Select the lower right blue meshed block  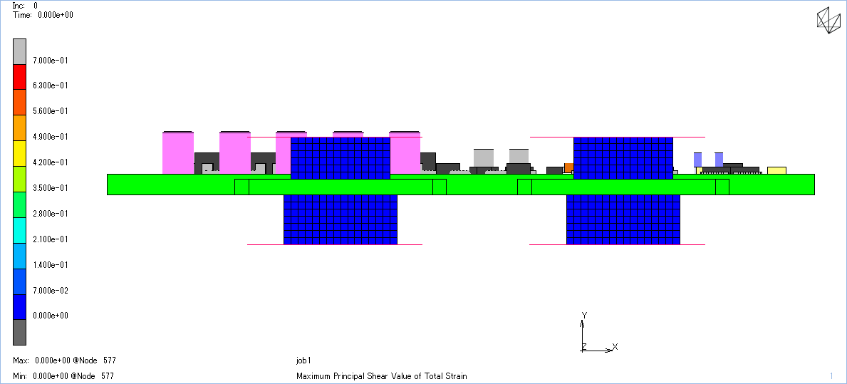[x=623, y=220]
